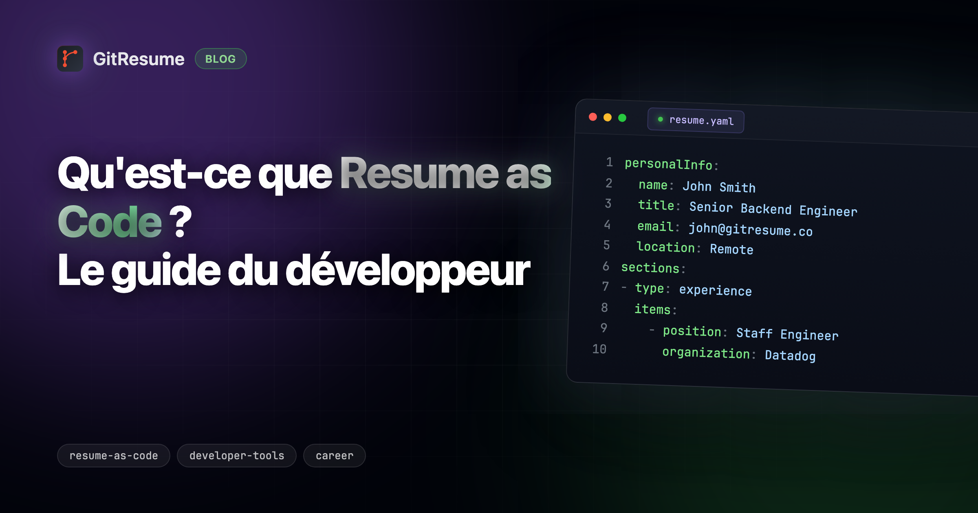
Task: Click the green "Code" headline word
Action: coord(110,222)
